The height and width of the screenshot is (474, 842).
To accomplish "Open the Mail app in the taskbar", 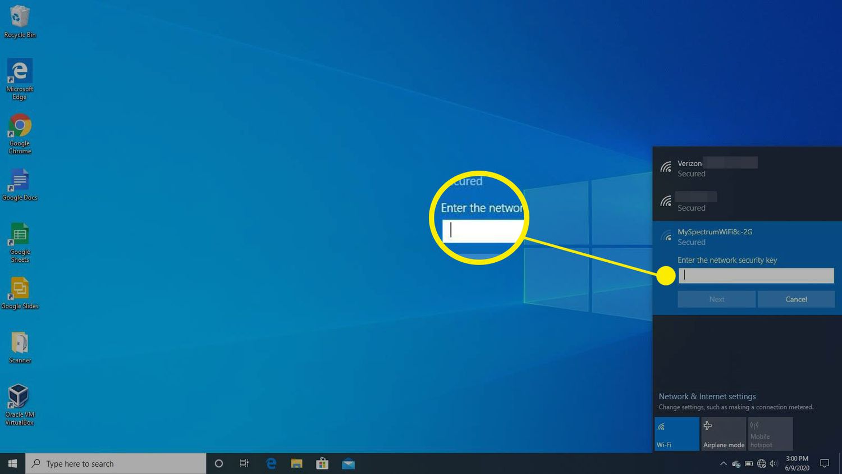I will coord(348,463).
